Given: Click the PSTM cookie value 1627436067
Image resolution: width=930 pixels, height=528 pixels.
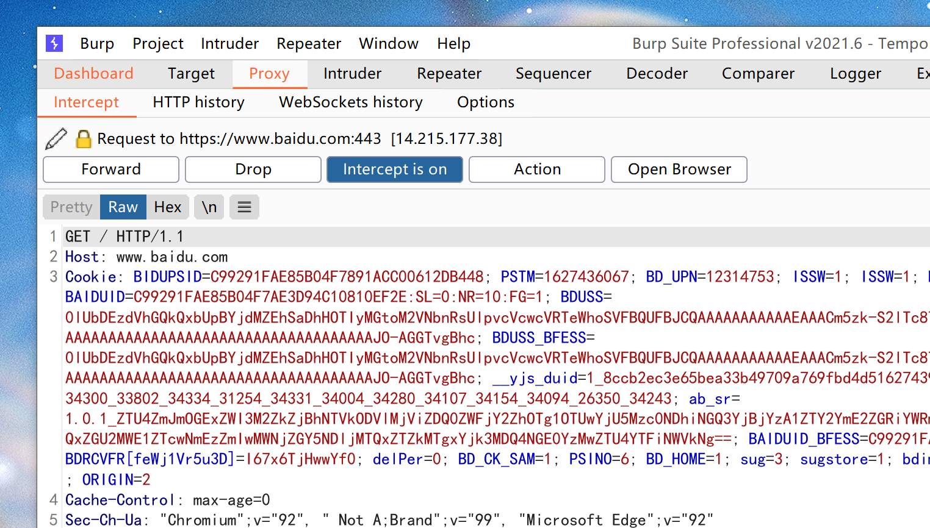Looking at the screenshot, I should click(586, 277).
